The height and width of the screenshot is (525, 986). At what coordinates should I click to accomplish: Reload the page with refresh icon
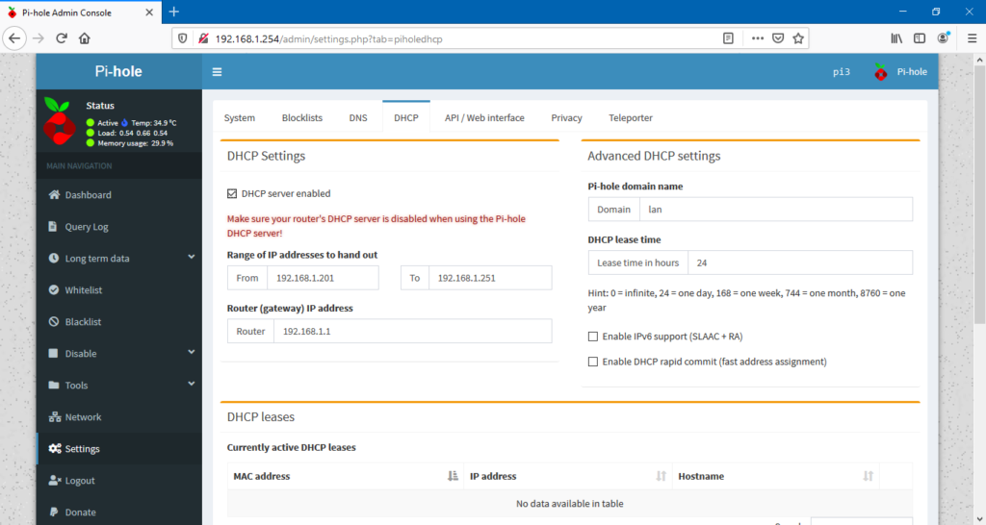coord(61,38)
